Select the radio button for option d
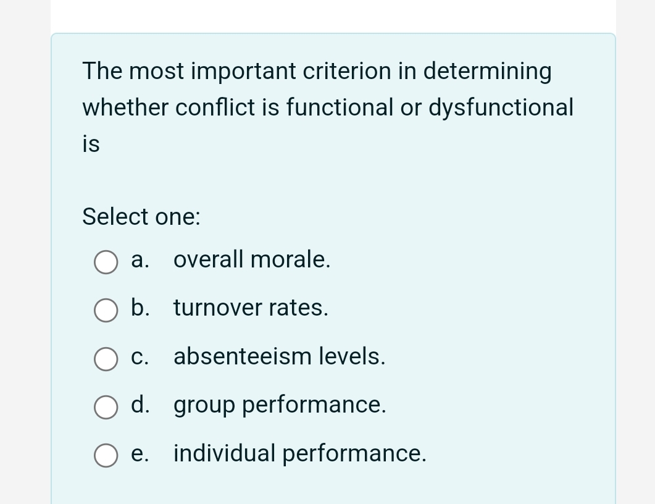This screenshot has height=504, width=655. [x=106, y=407]
